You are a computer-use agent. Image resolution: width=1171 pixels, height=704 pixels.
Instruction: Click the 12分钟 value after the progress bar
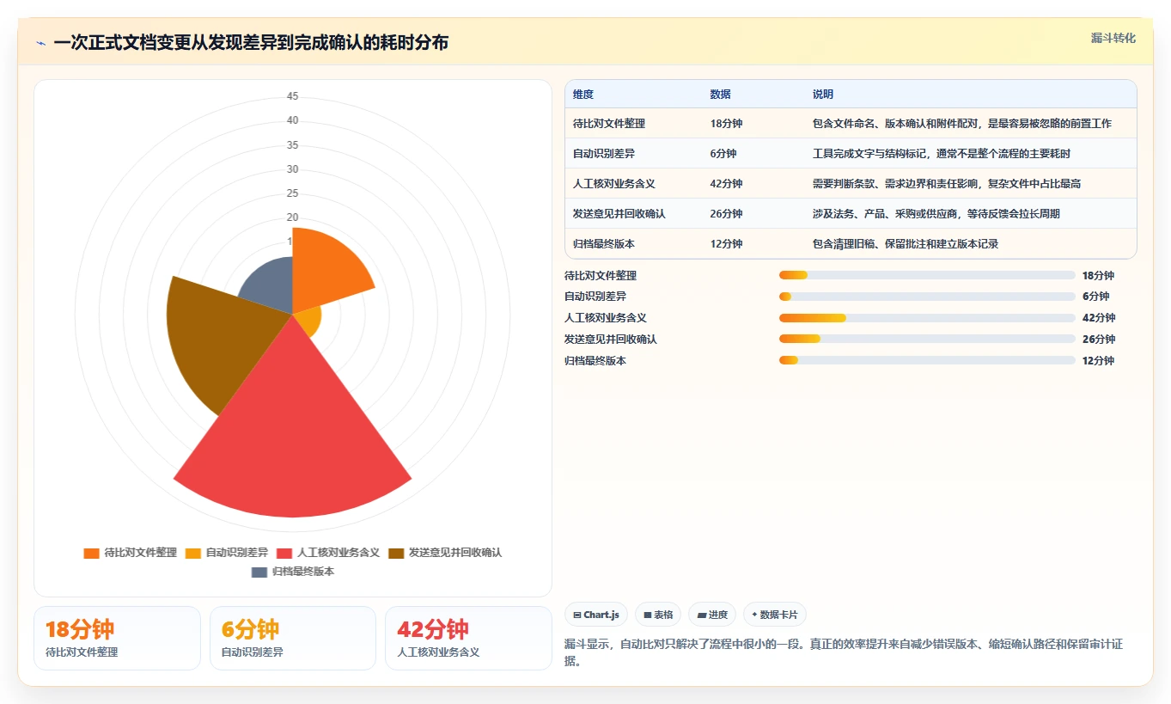tap(1099, 361)
